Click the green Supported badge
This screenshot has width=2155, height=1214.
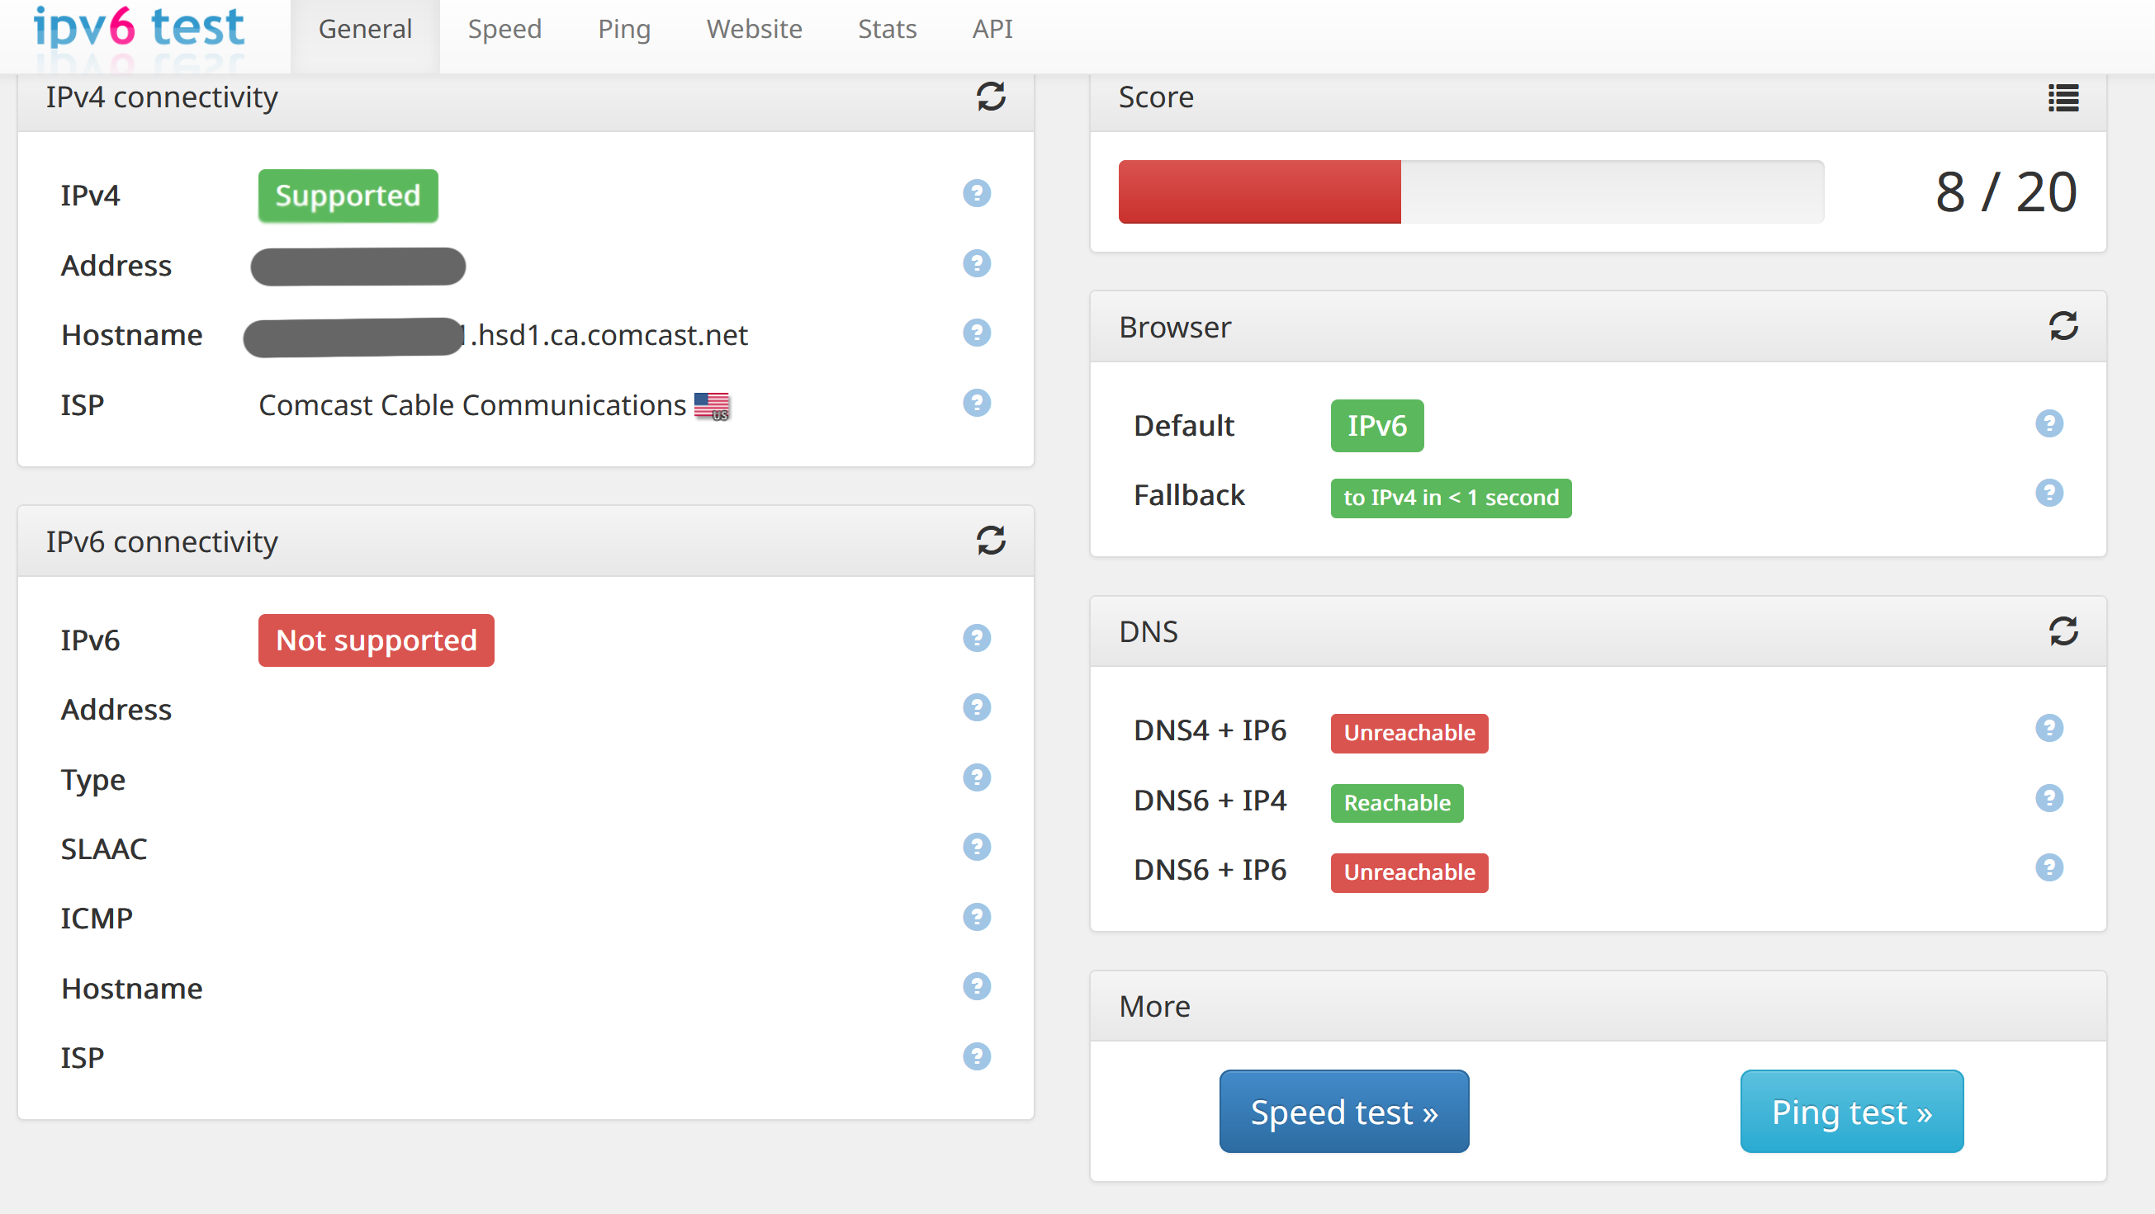(x=348, y=196)
